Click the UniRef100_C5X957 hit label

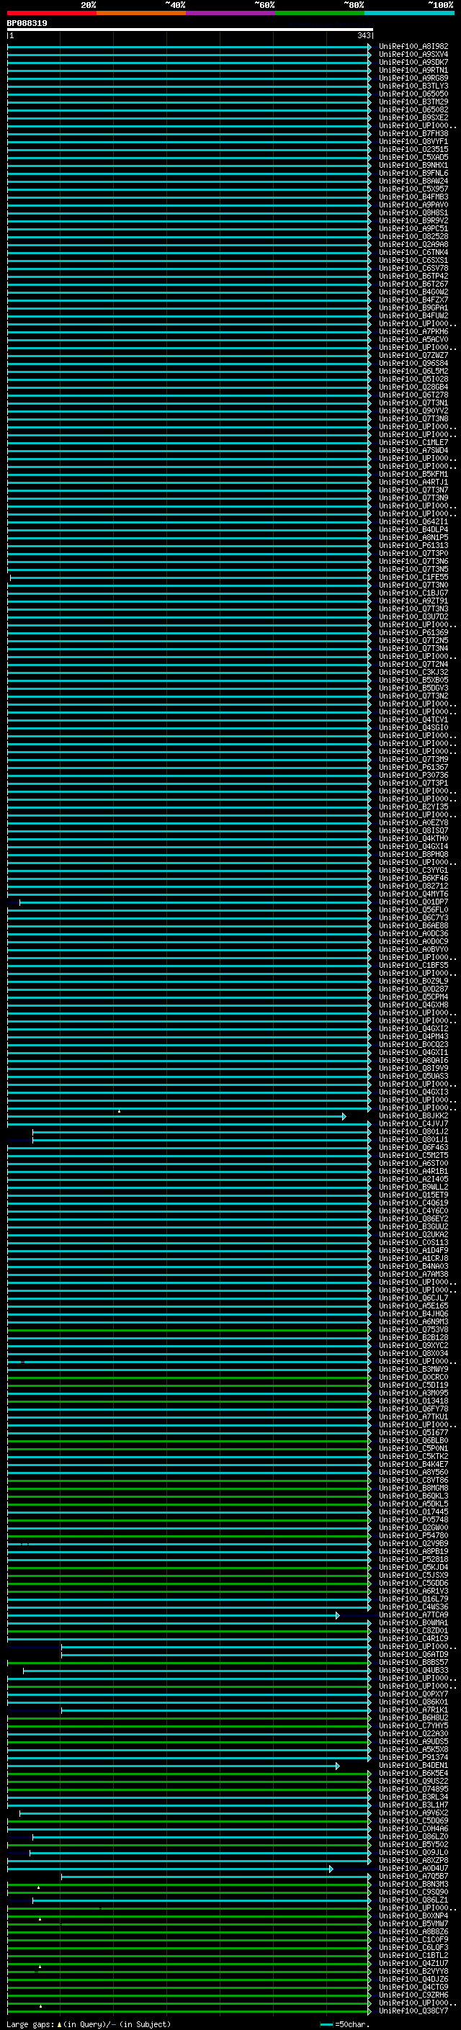[x=413, y=189]
